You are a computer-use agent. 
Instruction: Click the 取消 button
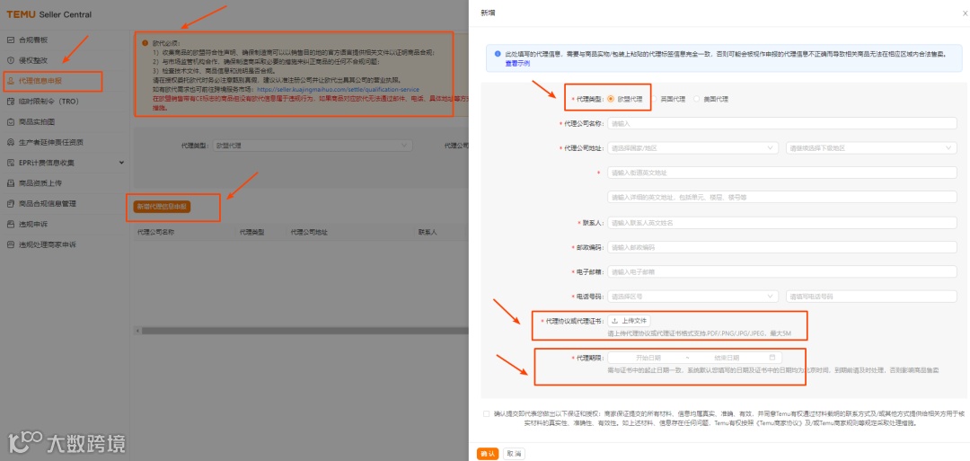point(514,454)
